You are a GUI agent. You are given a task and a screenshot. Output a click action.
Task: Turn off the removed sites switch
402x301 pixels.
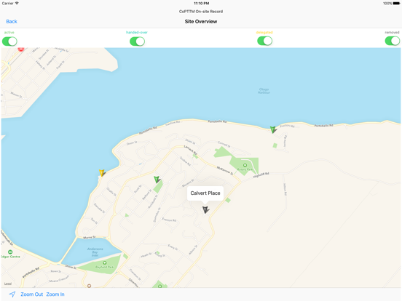(x=393, y=41)
